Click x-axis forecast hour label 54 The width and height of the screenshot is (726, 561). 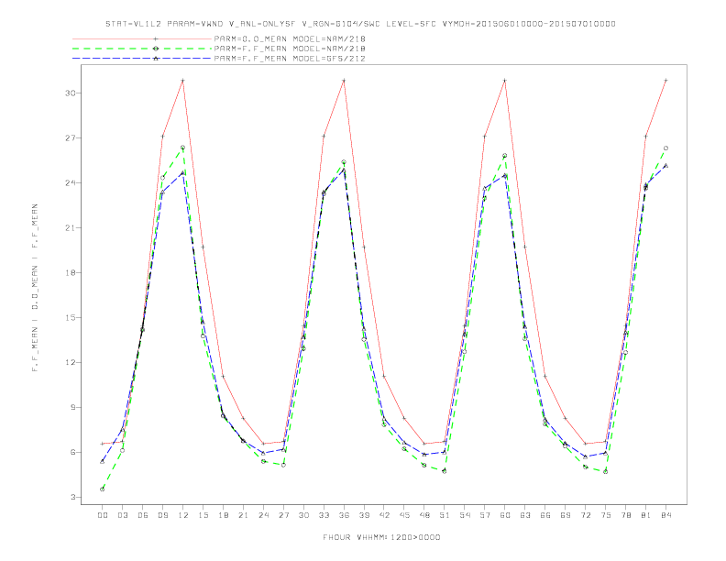(x=465, y=515)
